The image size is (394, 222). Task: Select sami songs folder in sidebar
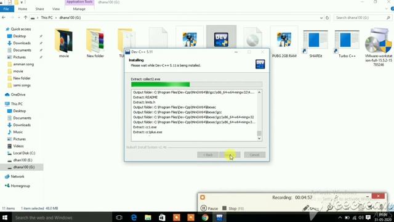pos(22,85)
